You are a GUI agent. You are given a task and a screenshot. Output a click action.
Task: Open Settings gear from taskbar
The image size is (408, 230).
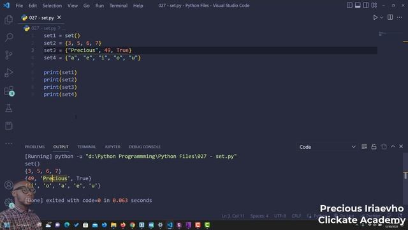(160, 225)
